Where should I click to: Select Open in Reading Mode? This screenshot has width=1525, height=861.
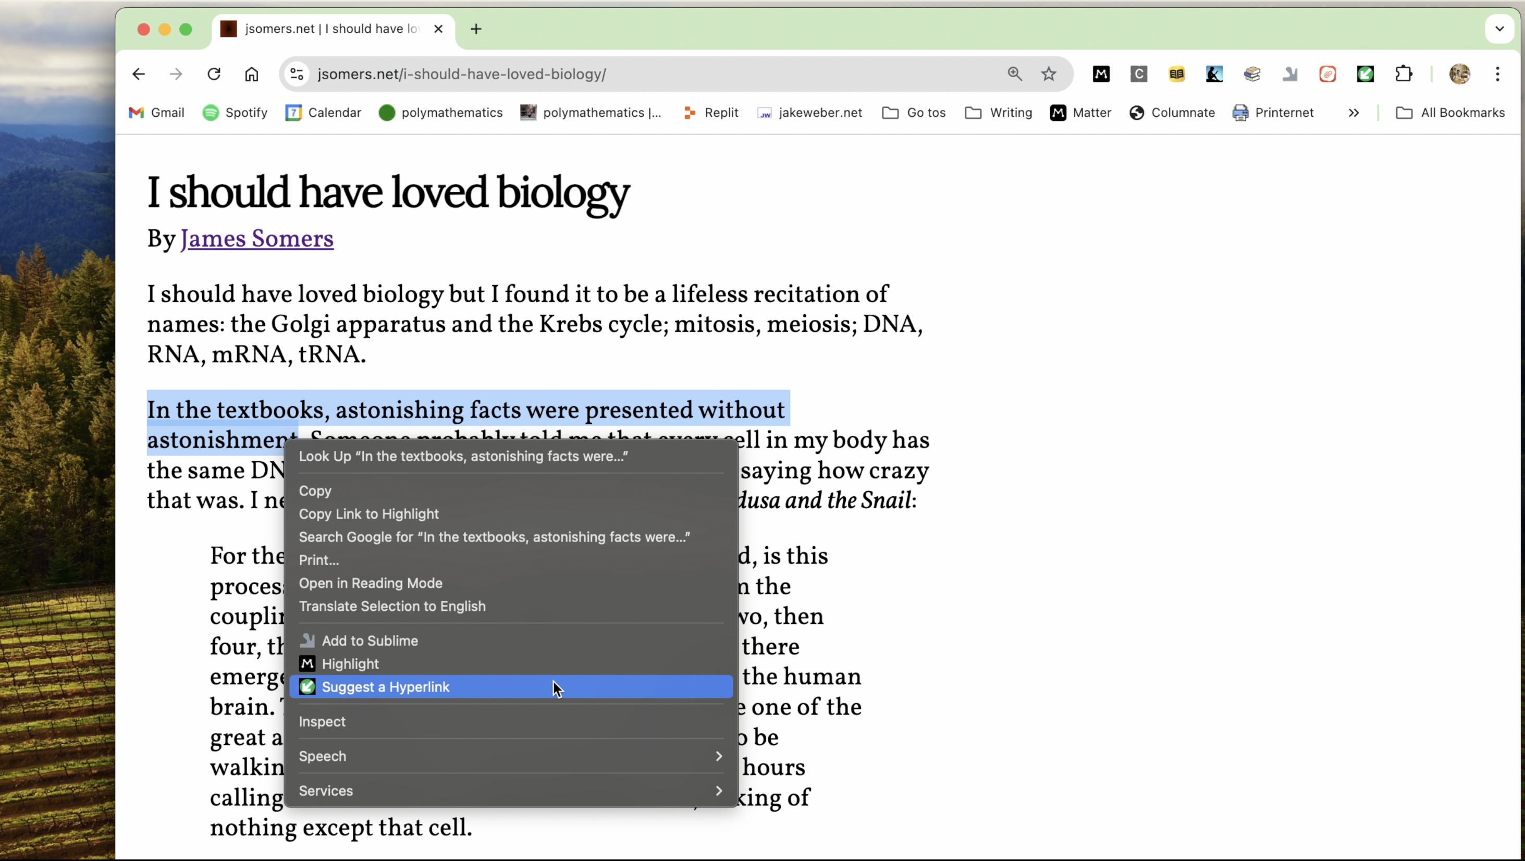click(x=511, y=583)
